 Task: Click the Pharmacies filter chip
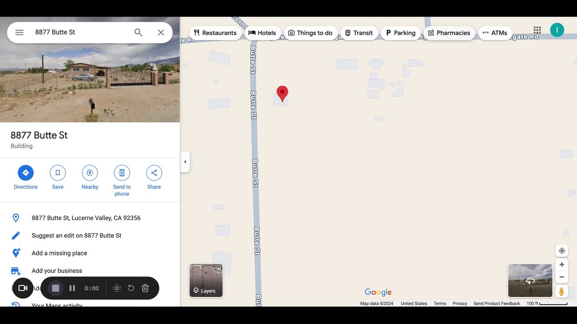449,33
